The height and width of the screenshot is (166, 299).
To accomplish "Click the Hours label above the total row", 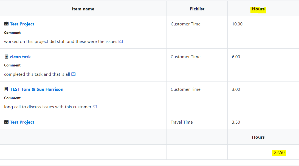I will 258,137.
